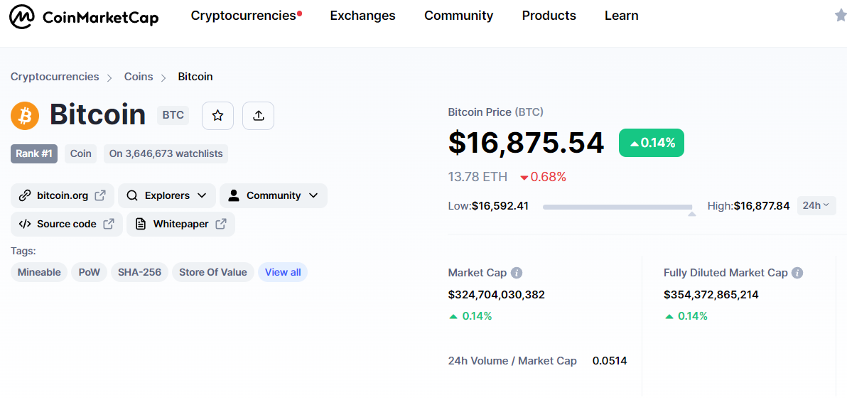Viewport: 847px width, 400px height.
Task: Click the Bitcoin breadcrumb text
Action: click(195, 77)
